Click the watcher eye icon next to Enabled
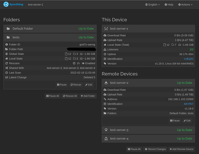Image resolution: width=199 pixels, height=154 pixels. pyautogui.click(x=83, y=63)
